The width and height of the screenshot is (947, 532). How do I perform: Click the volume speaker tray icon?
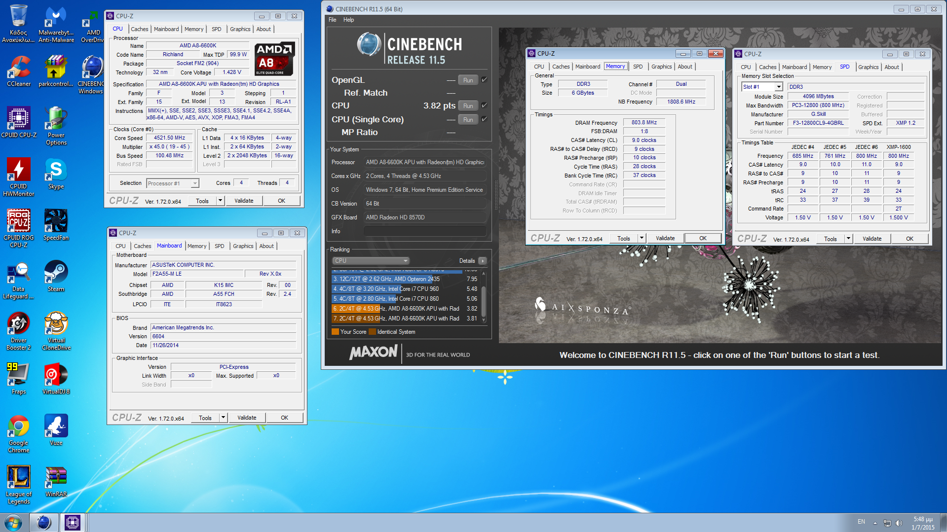point(899,523)
